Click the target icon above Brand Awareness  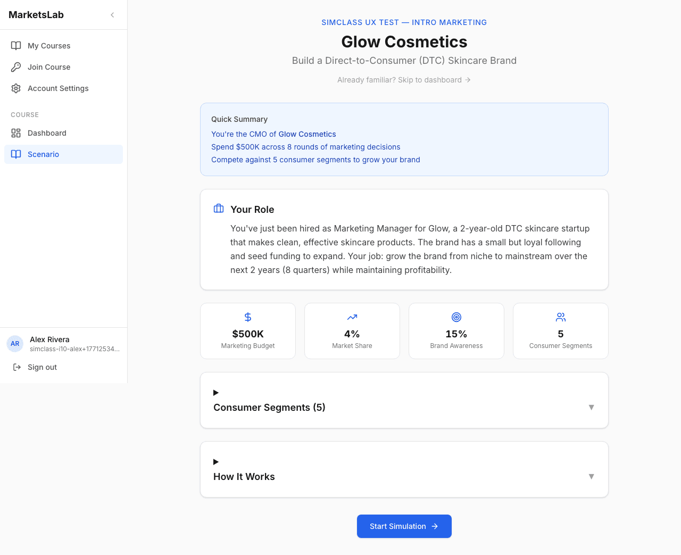(456, 317)
